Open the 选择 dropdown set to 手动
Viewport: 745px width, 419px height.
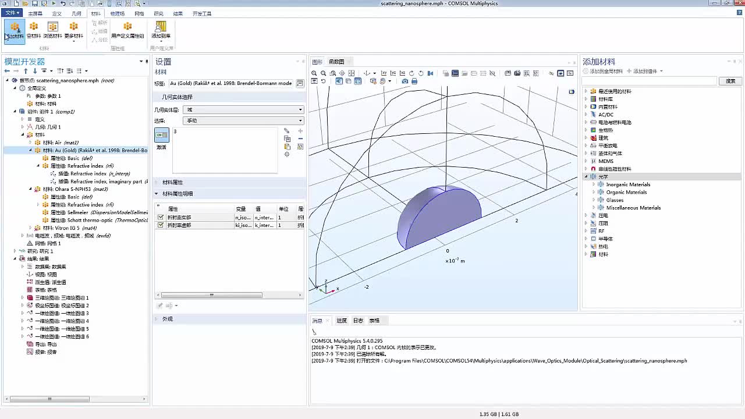(x=243, y=120)
